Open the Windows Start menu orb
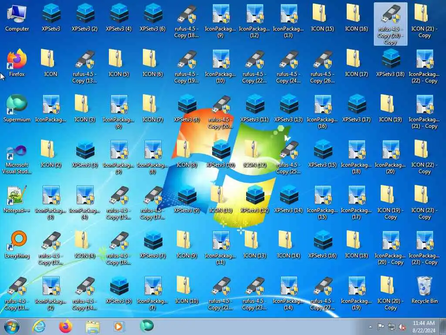 (12, 326)
